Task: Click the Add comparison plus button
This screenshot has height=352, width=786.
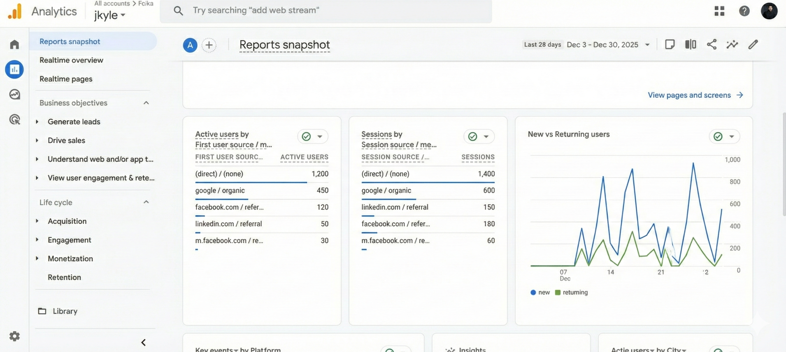Action: point(209,45)
